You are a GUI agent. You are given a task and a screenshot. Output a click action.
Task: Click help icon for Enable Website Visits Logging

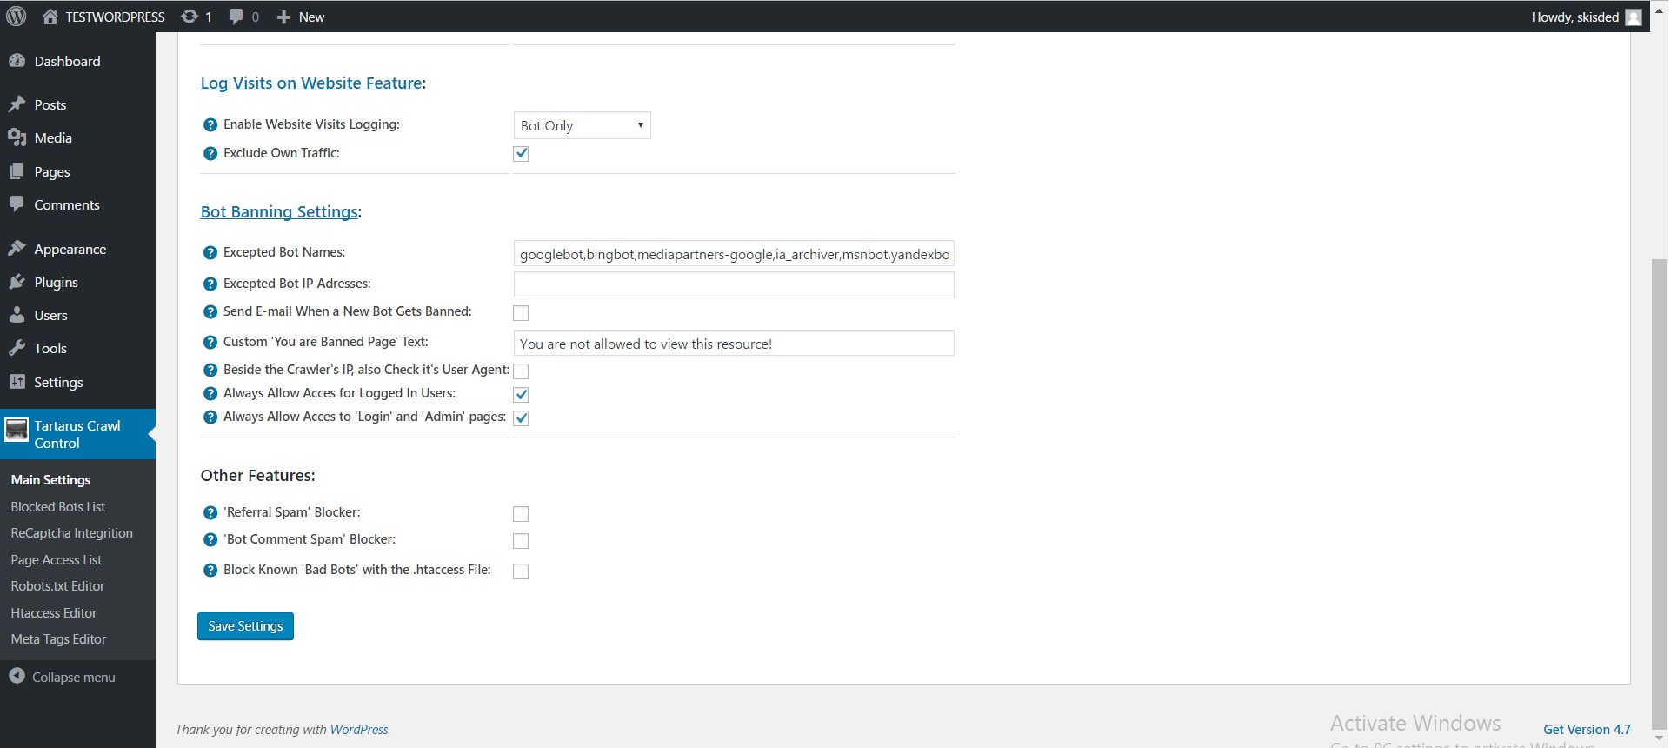pyautogui.click(x=210, y=125)
